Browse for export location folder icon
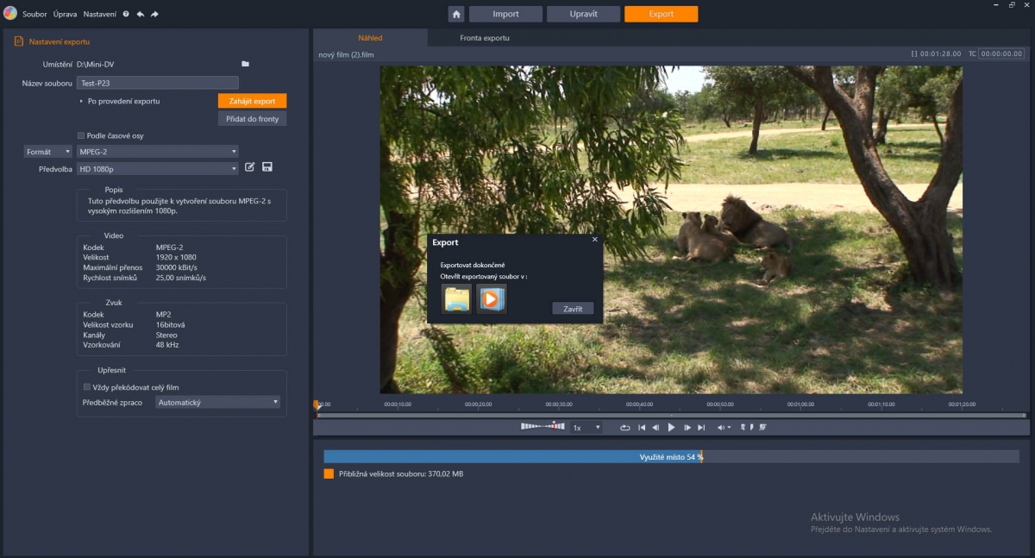1035x558 pixels. click(x=245, y=64)
